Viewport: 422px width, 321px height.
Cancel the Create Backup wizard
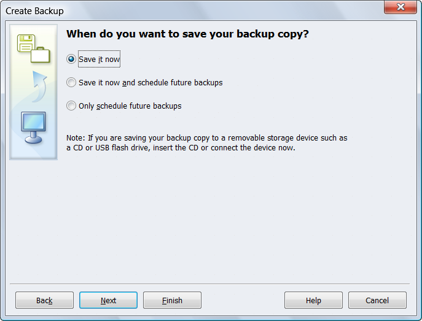pos(377,300)
